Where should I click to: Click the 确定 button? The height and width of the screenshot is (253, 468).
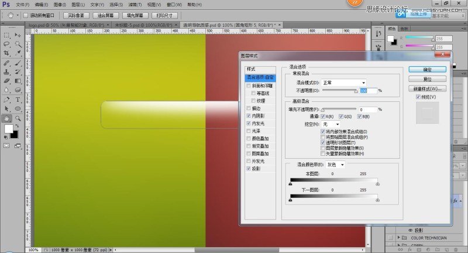pyautogui.click(x=428, y=69)
